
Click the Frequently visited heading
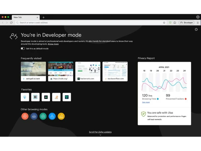tap(31, 58)
